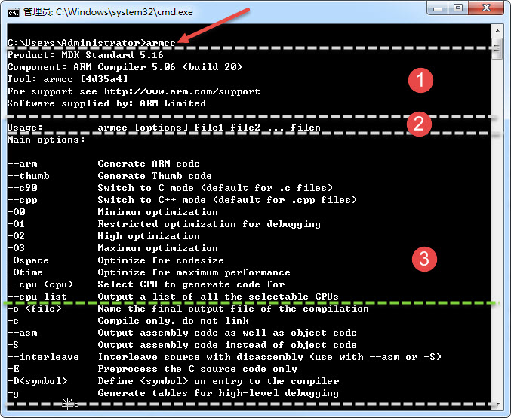The height and width of the screenshot is (418, 511).
Task: Click the '--cpu <cpu>' option row
Action: click(x=146, y=284)
